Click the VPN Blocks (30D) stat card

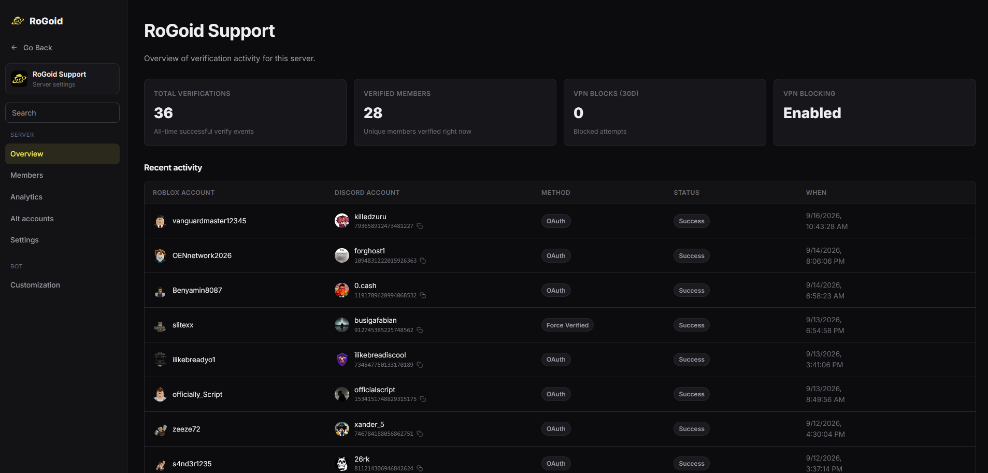click(665, 112)
